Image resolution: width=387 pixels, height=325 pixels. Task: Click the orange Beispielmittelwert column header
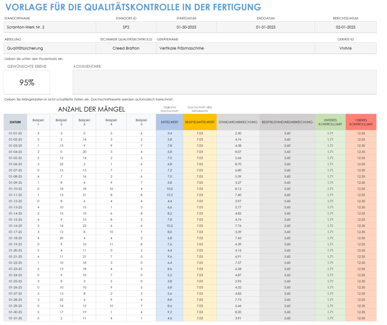coord(199,122)
